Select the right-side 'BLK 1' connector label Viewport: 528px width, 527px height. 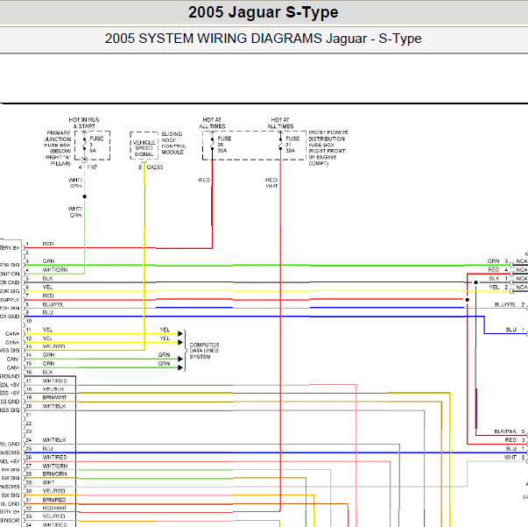(x=499, y=279)
